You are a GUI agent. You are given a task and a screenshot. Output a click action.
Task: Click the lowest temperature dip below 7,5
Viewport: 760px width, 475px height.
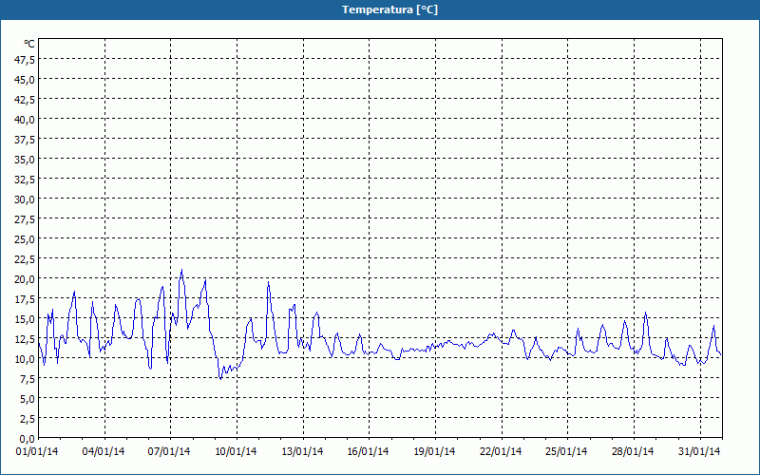pos(220,378)
